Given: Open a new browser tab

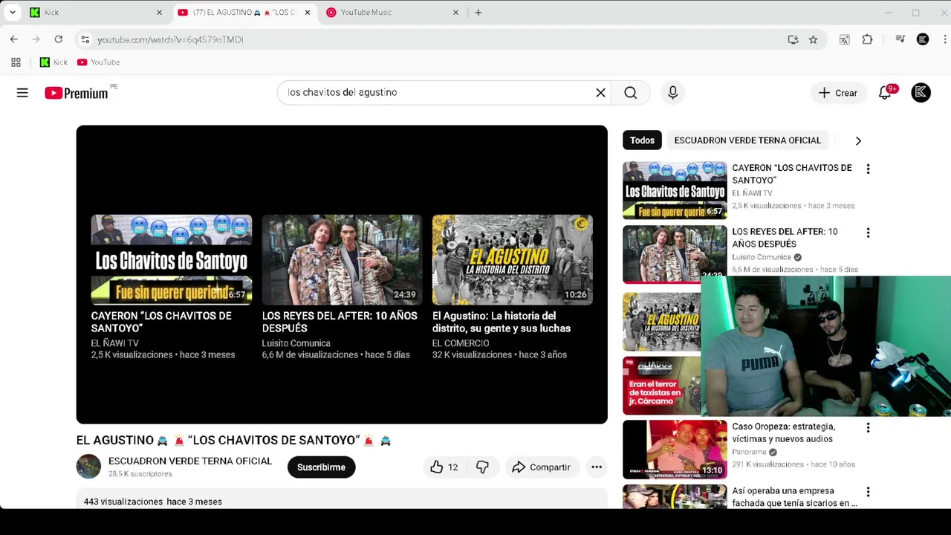Looking at the screenshot, I should tap(478, 13).
